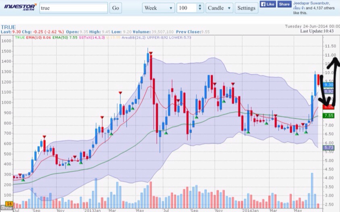Click the EMA(50) 7.55 legend label
Screen dimensions: 340x212
pyautogui.click(x=65, y=37)
